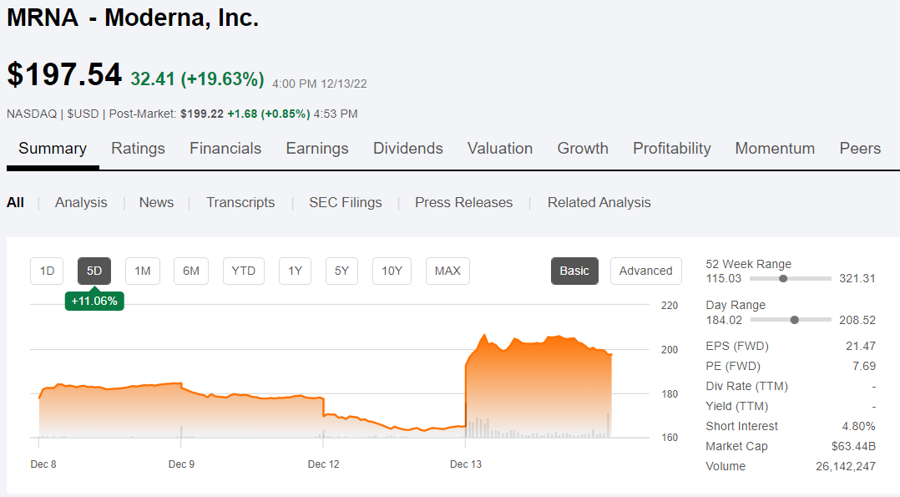Set chart range to 5Y
This screenshot has width=900, height=497.
[341, 271]
